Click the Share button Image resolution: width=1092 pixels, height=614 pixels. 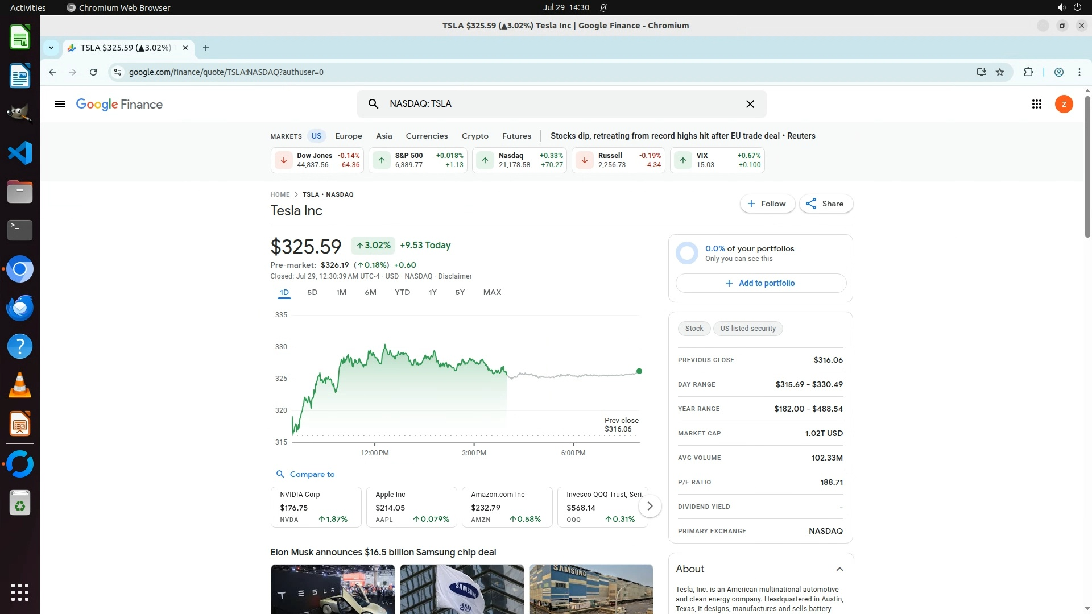tap(825, 204)
